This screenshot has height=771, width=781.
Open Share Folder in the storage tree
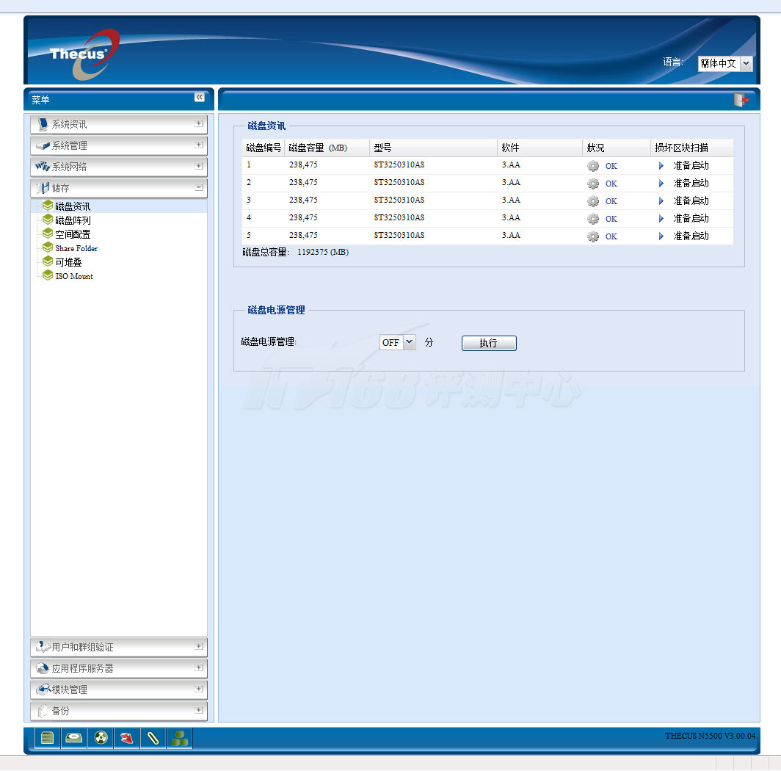(76, 248)
